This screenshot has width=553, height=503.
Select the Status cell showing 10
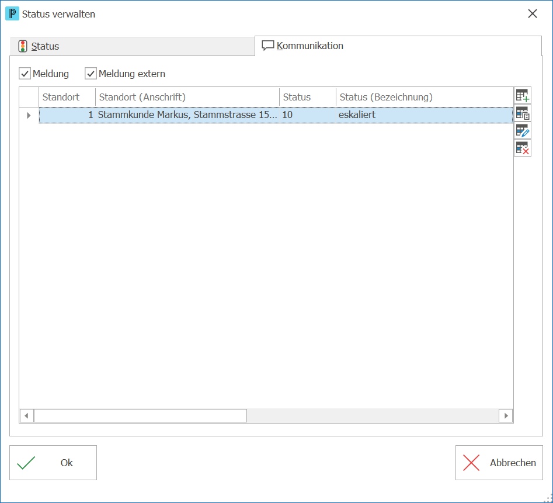(308, 115)
